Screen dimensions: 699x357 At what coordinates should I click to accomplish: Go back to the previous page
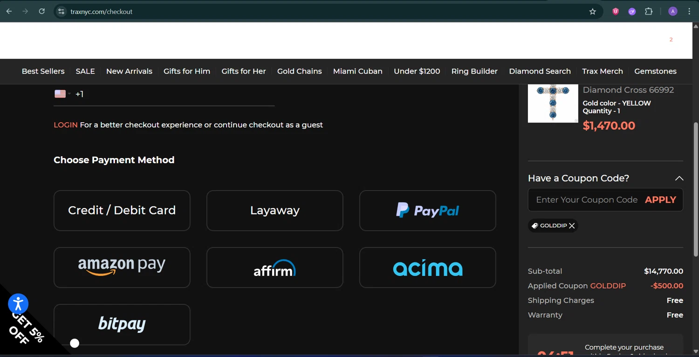tap(9, 11)
